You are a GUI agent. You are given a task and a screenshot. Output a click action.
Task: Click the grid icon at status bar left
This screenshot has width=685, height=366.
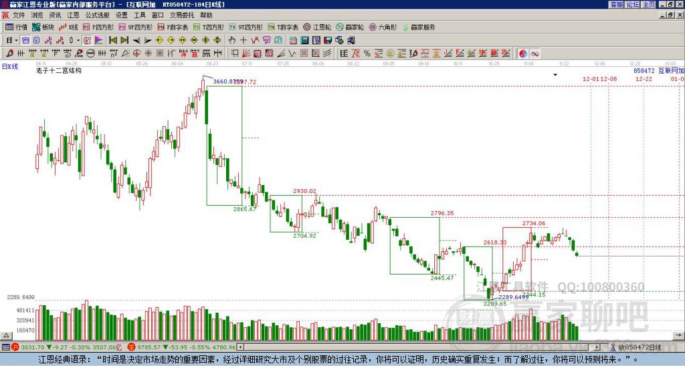tap(5, 347)
